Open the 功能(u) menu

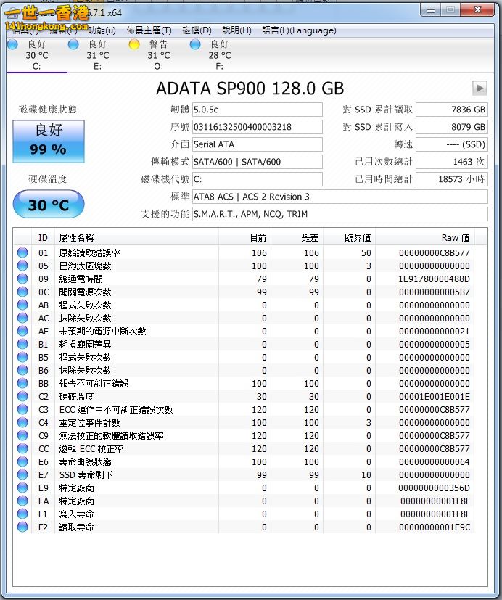click(102, 30)
